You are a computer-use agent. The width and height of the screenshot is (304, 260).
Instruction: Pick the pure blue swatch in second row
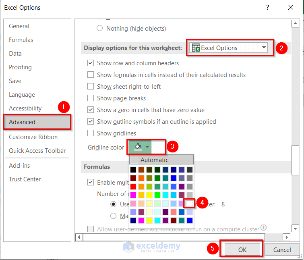(x=173, y=178)
